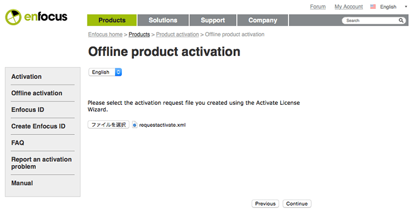Open the English language combo box
This screenshot has width=413, height=213.
click(105, 72)
